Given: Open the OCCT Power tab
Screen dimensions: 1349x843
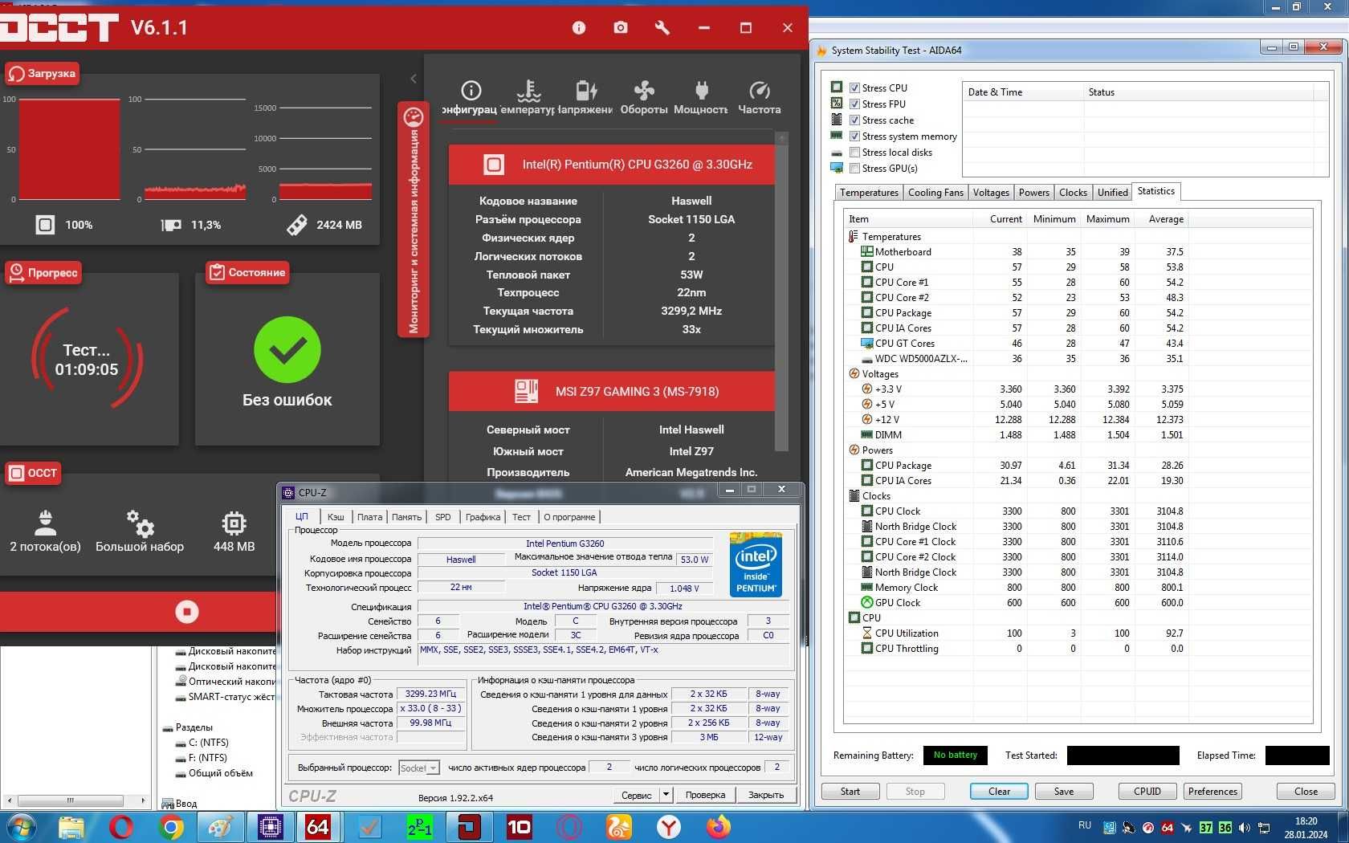Looking at the screenshot, I should tap(701, 97).
